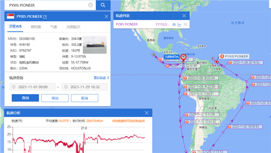This screenshot has height=153, width=271.
Task: Click the 导出 export button
Action: (x=55, y=98)
